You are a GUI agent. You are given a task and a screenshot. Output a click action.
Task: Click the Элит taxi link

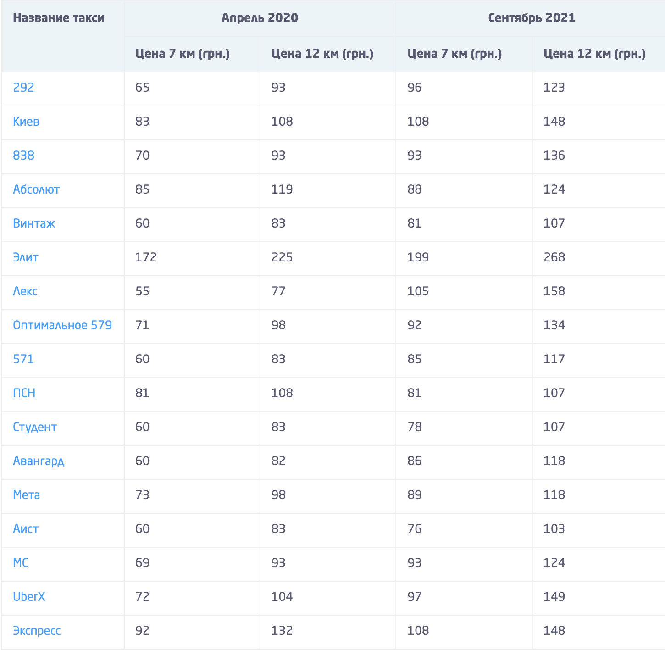click(x=26, y=257)
